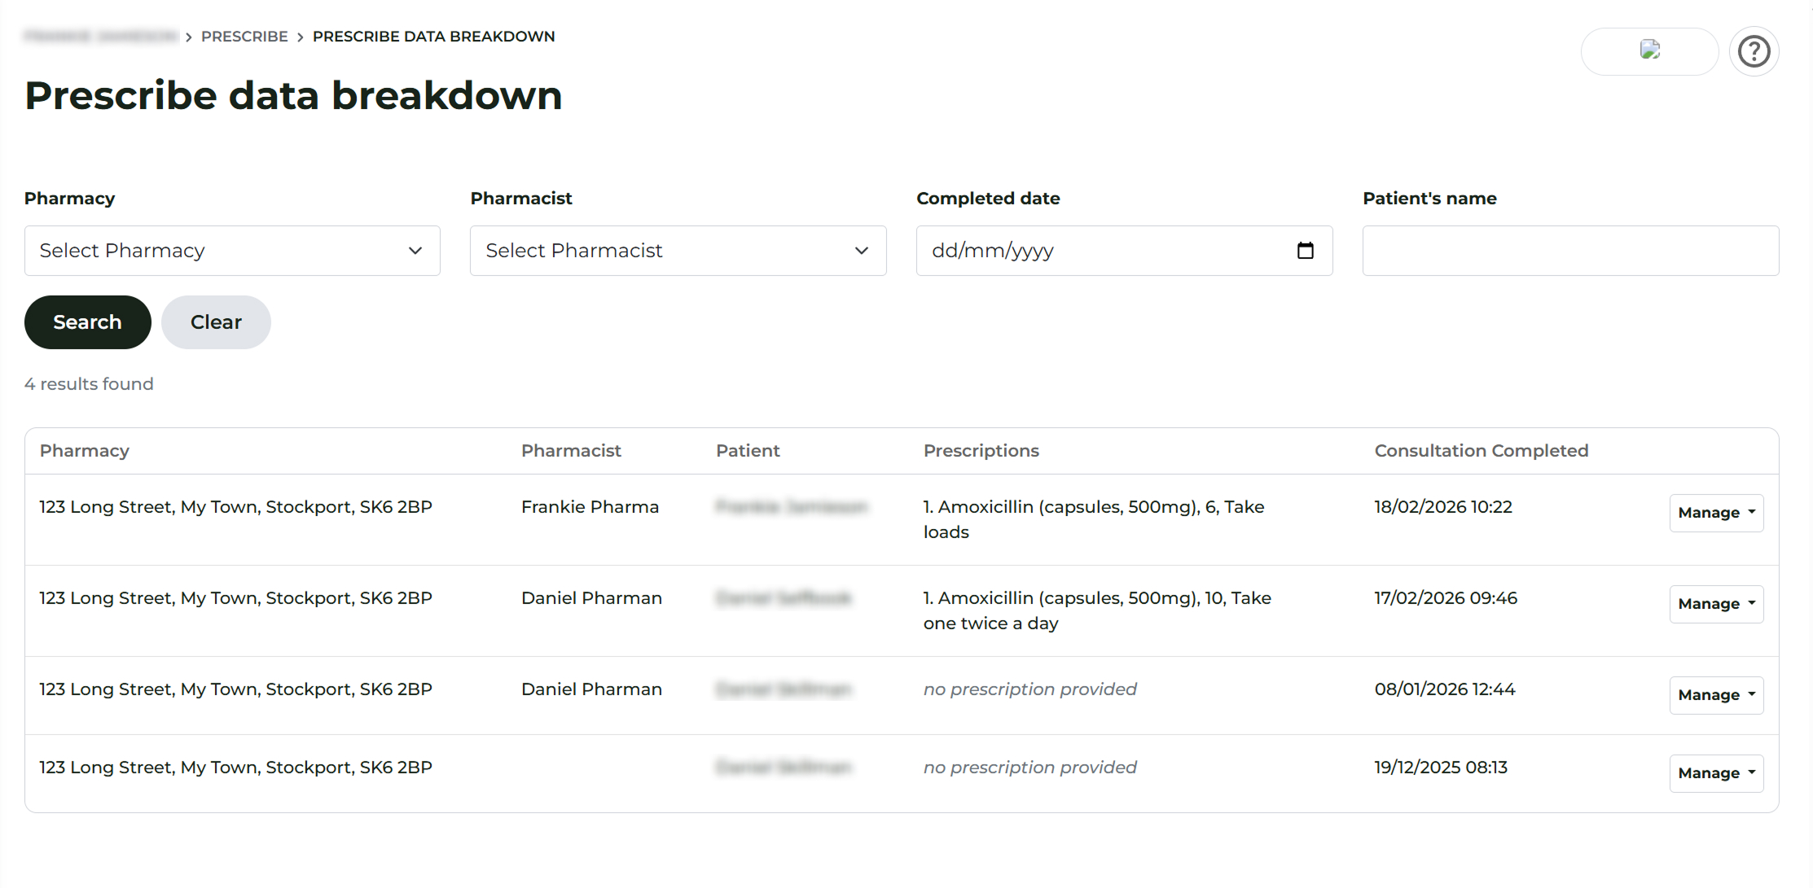
Task: Open Manage menu for 18/02/2026 consultation
Action: 1715,513
